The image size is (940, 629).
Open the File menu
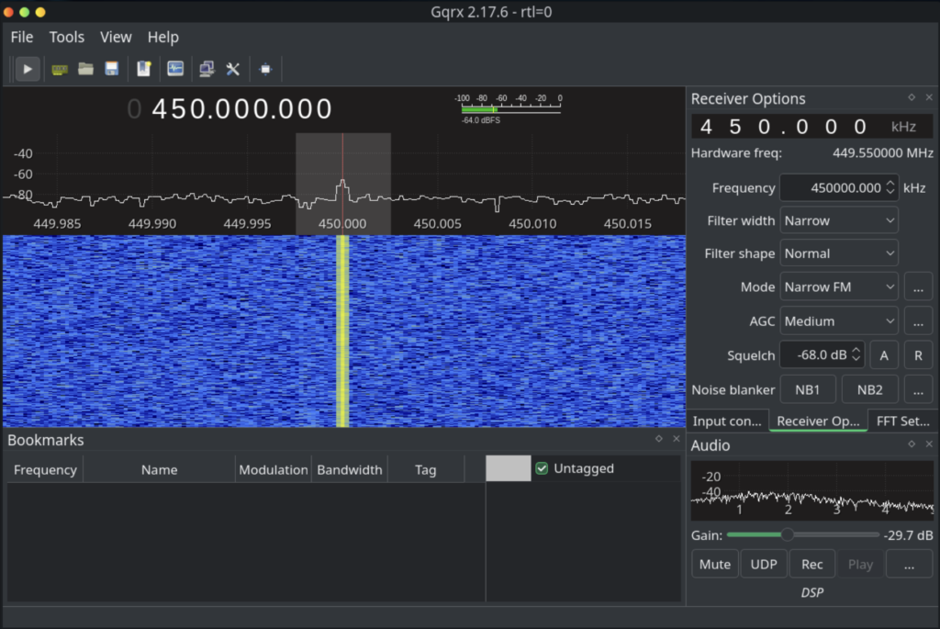click(22, 37)
